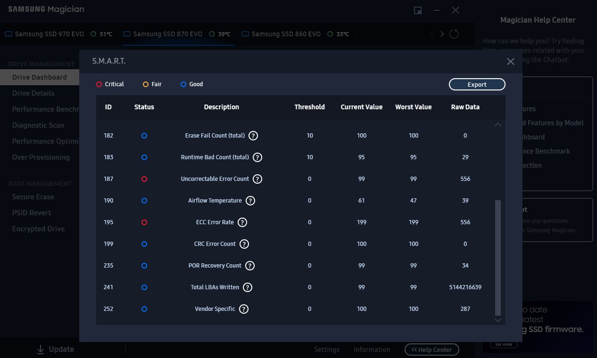
Task: Click red Critical status circle for ID 195
Action: (144, 222)
